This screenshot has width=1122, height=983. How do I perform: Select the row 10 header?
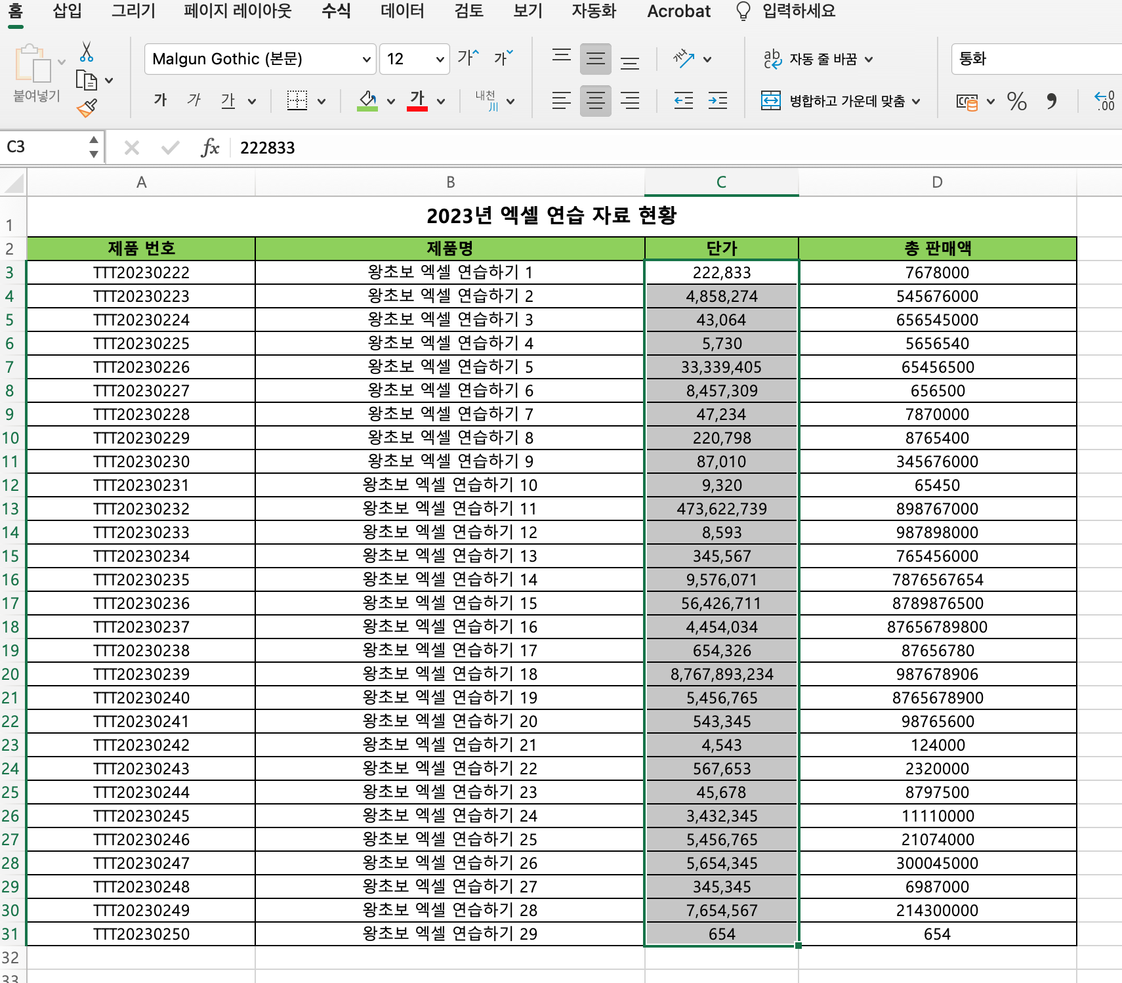click(x=11, y=438)
